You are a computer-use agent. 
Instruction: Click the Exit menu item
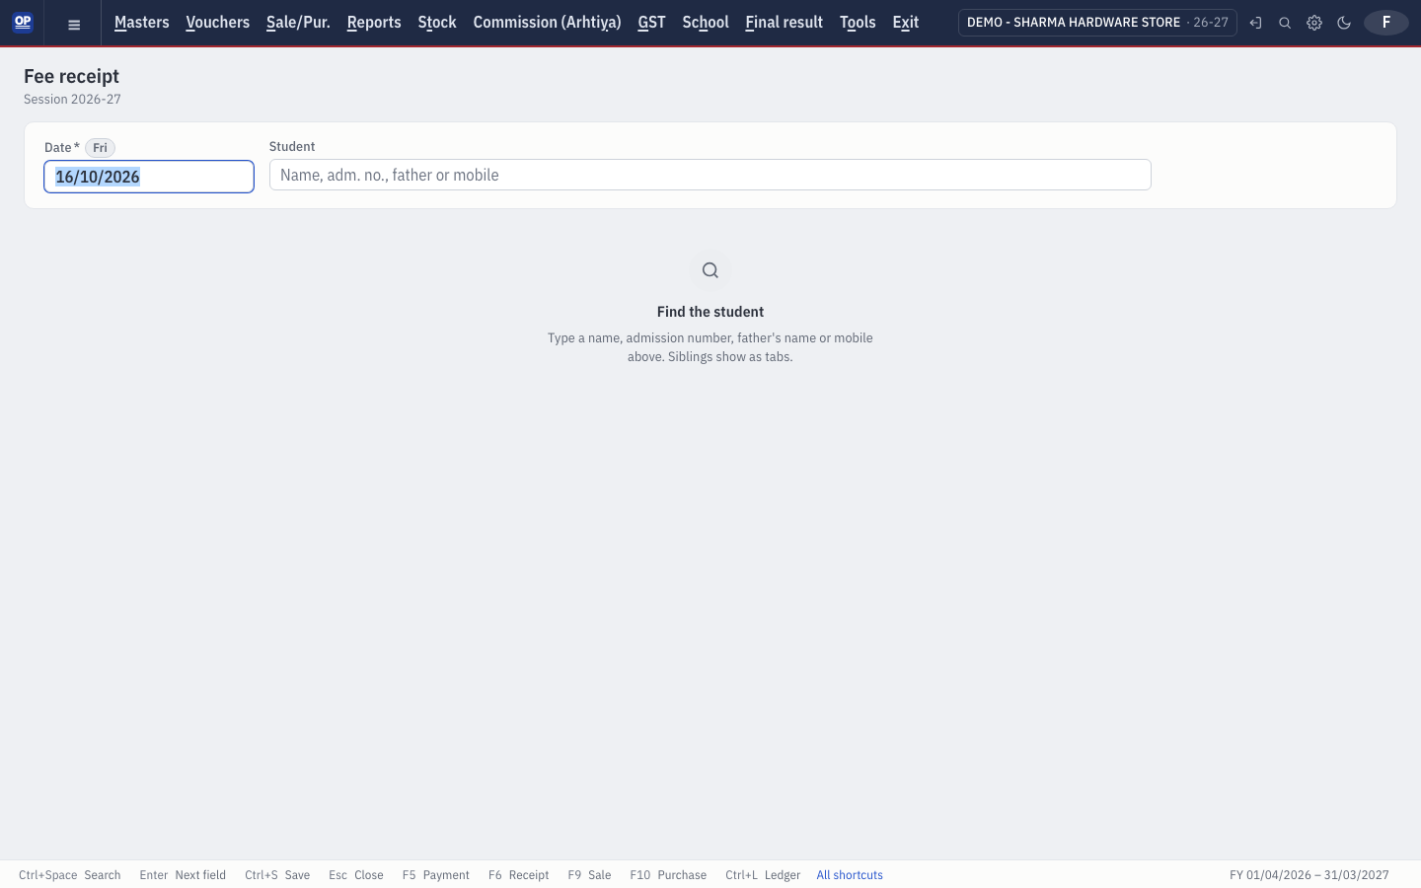tap(906, 23)
